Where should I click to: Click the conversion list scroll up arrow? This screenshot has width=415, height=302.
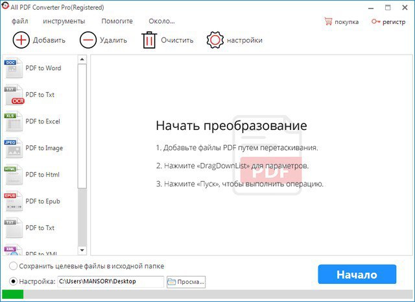[x=82, y=59]
